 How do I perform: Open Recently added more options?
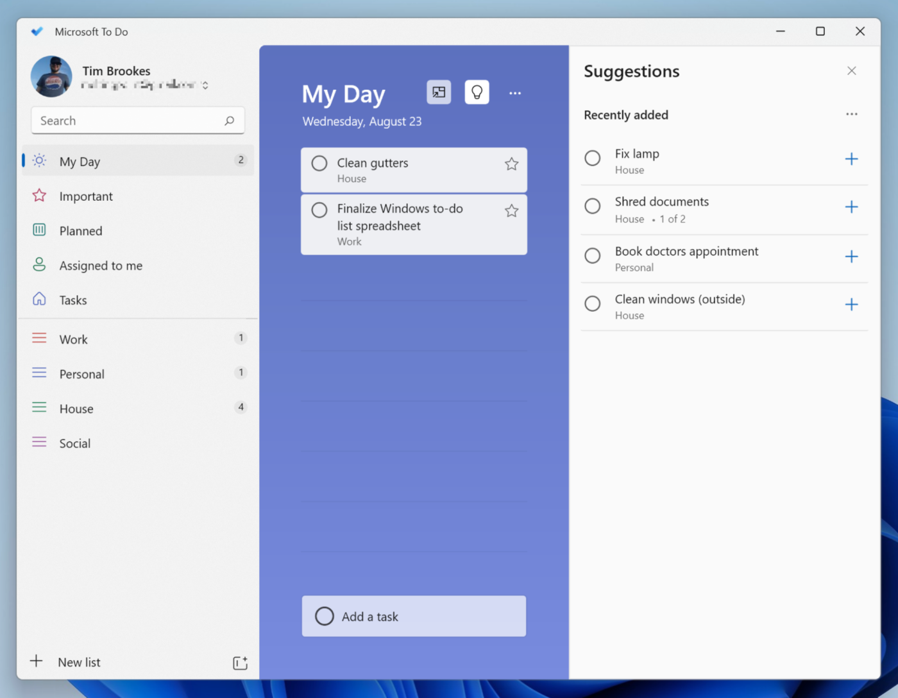click(x=851, y=114)
